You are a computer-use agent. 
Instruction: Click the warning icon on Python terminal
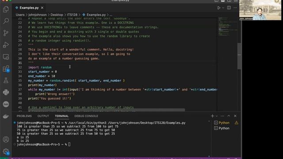236,123
